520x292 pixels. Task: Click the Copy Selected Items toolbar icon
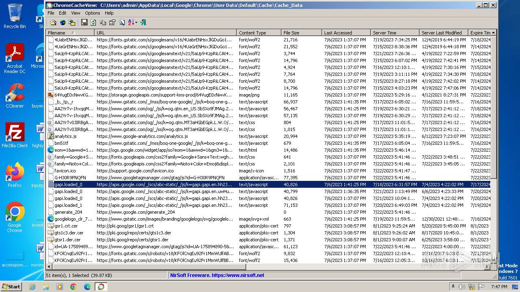tap(103, 23)
